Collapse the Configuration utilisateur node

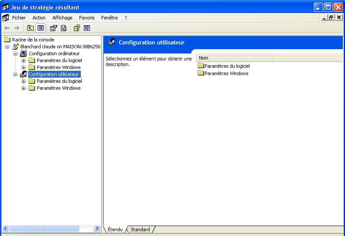(x=15, y=74)
